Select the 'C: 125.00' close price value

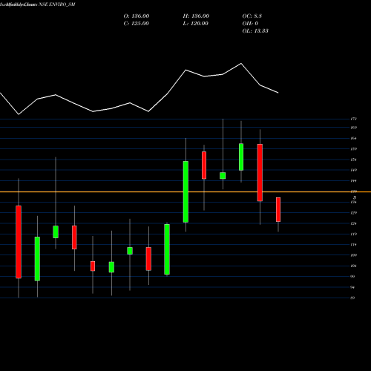click(136, 24)
